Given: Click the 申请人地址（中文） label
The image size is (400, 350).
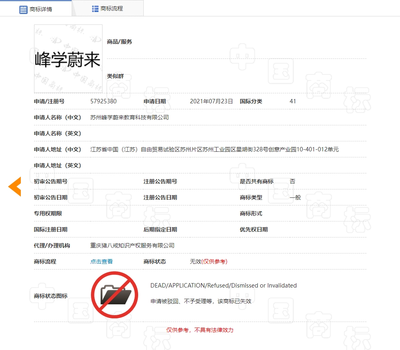Looking at the screenshot, I should click(58, 149).
